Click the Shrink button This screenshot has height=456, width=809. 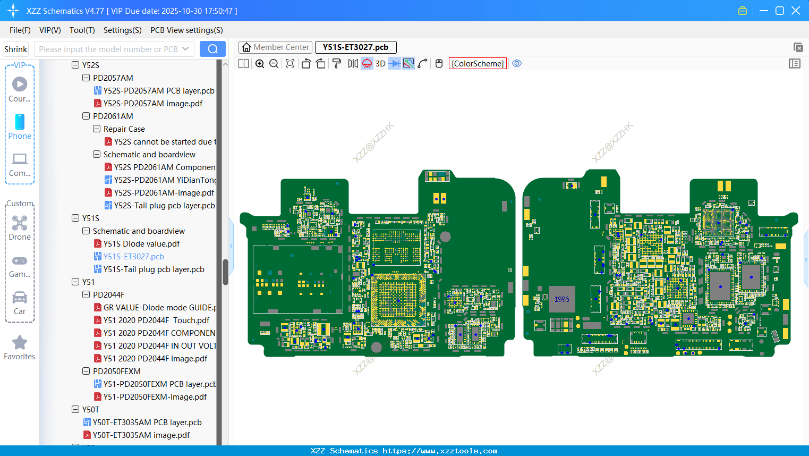tap(16, 49)
